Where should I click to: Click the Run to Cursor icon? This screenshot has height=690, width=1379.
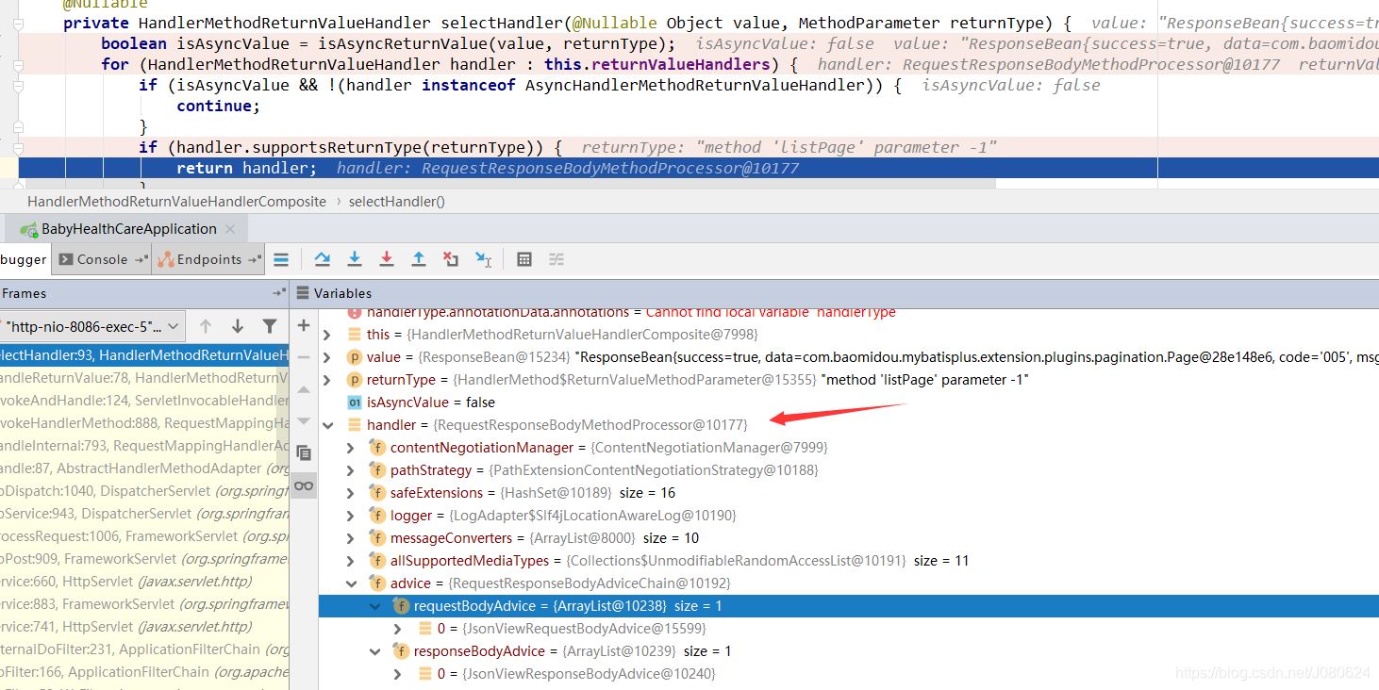[x=483, y=259]
